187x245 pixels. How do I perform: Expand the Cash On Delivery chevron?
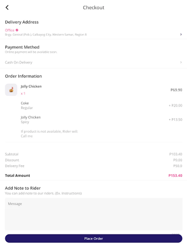point(181,63)
